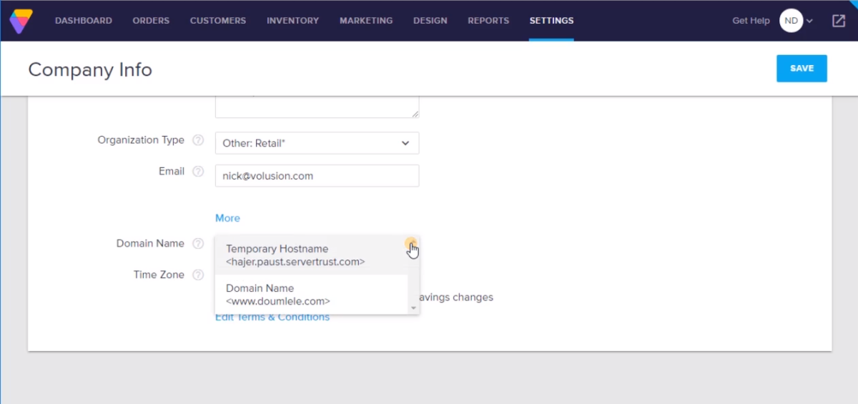The height and width of the screenshot is (404, 858).
Task: Show help tooltip for Email
Action: click(x=198, y=172)
